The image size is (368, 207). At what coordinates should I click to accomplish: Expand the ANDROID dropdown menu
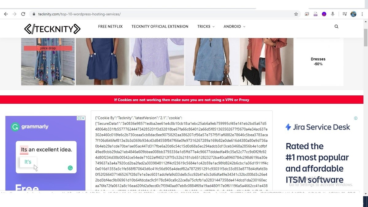coord(234,26)
